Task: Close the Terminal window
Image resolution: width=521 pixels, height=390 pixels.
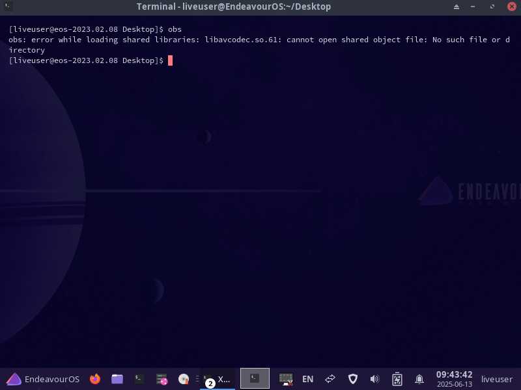Action: [x=512, y=6]
